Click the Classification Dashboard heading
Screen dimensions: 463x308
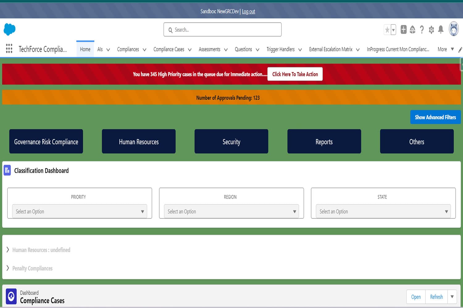pos(41,171)
